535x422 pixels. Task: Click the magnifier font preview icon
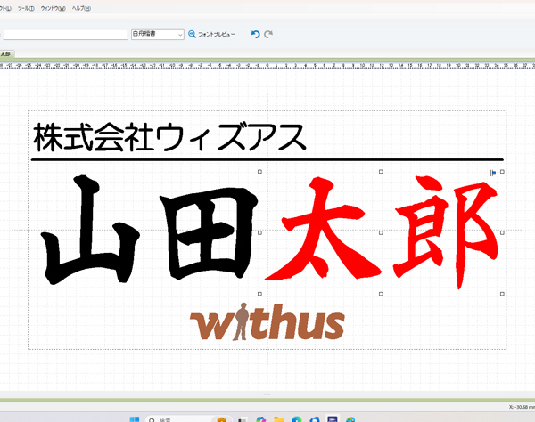(x=191, y=34)
